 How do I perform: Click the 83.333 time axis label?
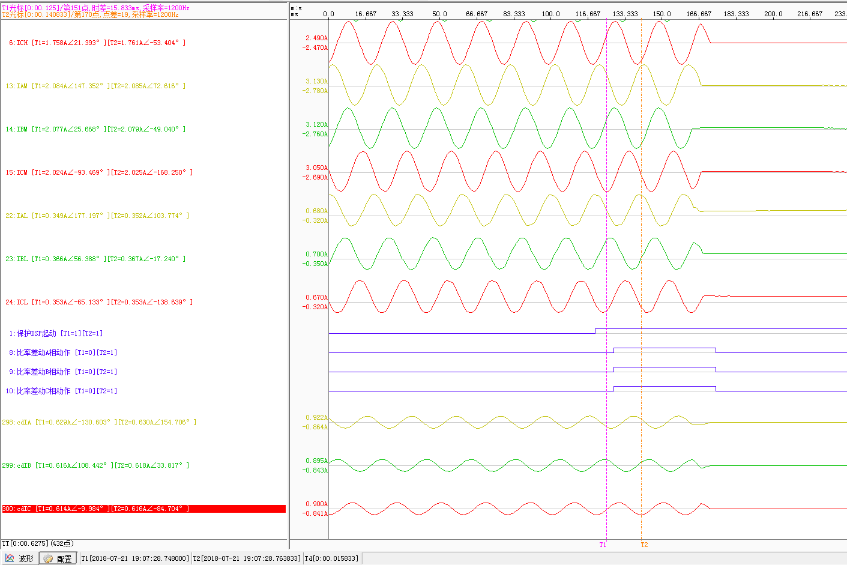pos(514,14)
